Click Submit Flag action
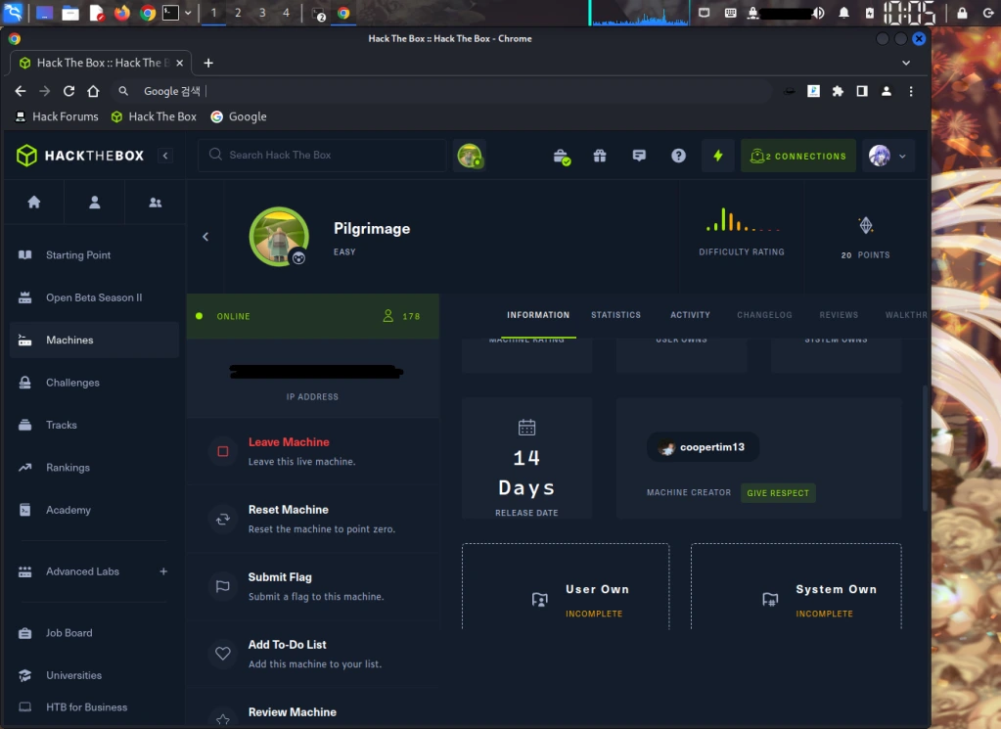The image size is (1001, 729). pyautogui.click(x=313, y=586)
